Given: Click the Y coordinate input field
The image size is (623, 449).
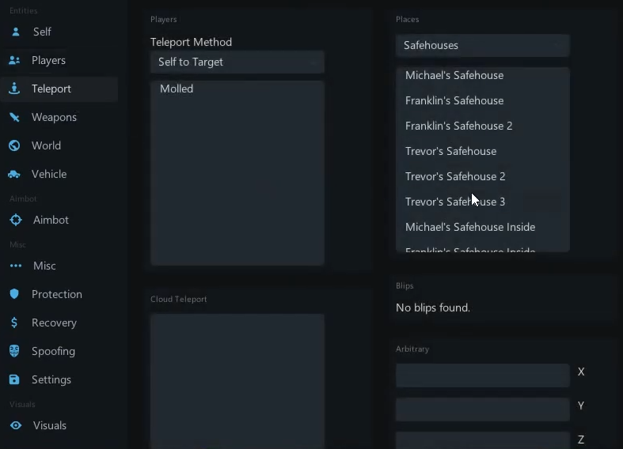Looking at the screenshot, I should (x=482, y=409).
